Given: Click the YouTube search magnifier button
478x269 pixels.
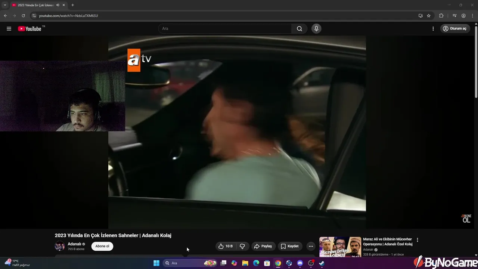Looking at the screenshot, I should (x=299, y=29).
